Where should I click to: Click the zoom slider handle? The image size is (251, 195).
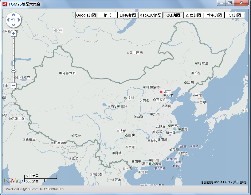pos(14,71)
